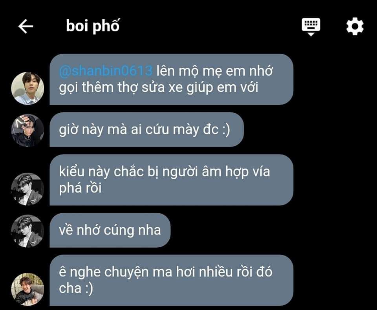Open the @shanbin0613 mention link
The image size is (377, 310).
(106, 71)
